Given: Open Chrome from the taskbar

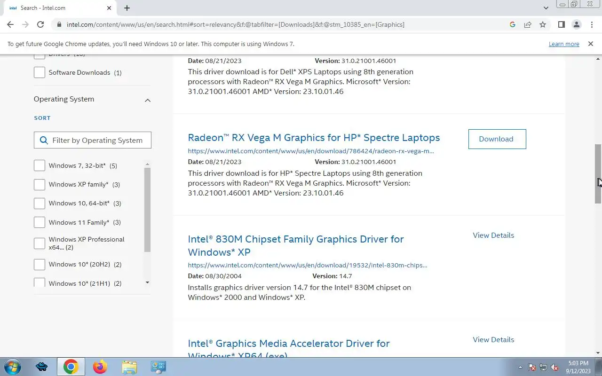Looking at the screenshot, I should tap(71, 367).
